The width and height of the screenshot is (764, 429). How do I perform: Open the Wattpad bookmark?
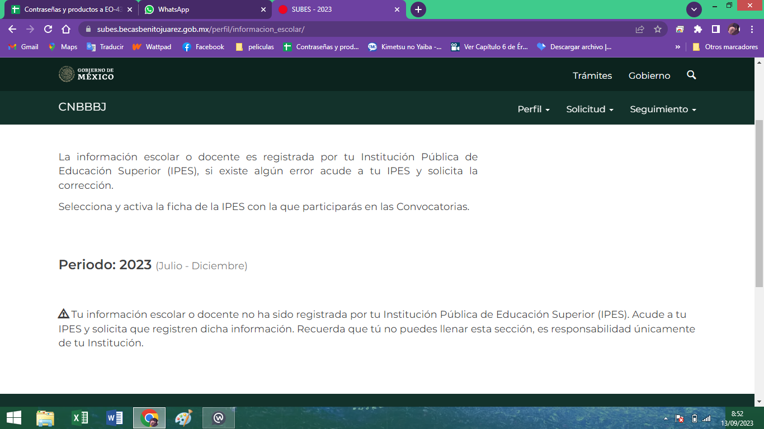(152, 47)
